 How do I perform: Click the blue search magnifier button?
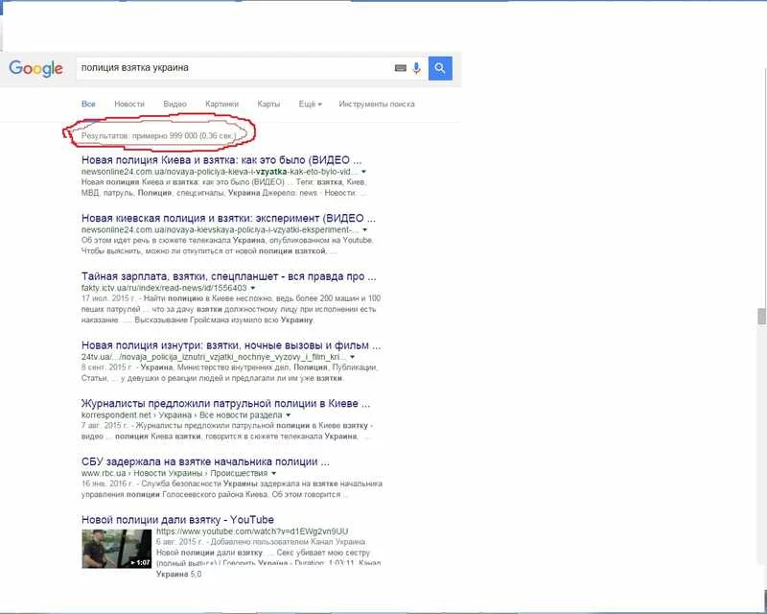click(x=440, y=68)
